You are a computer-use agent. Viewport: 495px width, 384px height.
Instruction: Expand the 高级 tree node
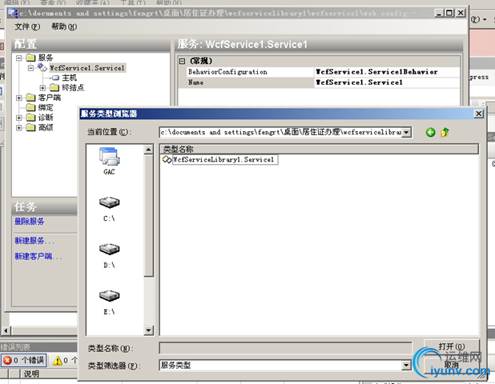[x=19, y=128]
